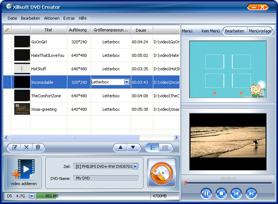The image size is (278, 204).
Task: Click the Größenanpassun... column header
Action: pos(111,30)
